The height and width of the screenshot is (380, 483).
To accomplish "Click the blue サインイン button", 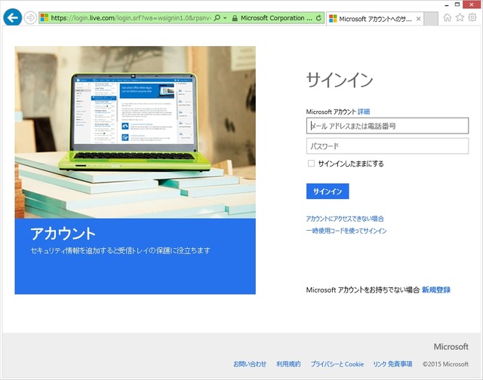I will click(328, 191).
